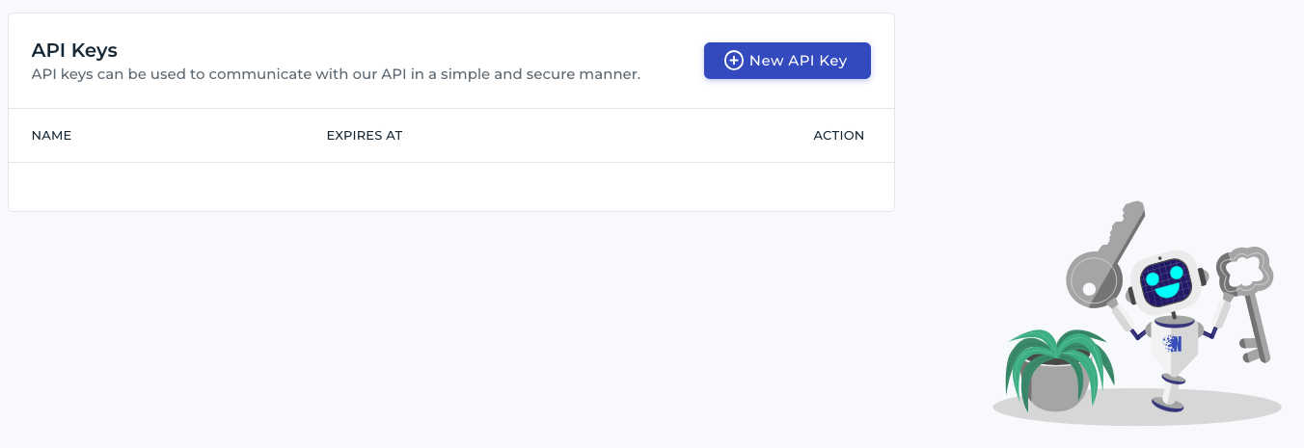Click the ACTION column header

839,136
